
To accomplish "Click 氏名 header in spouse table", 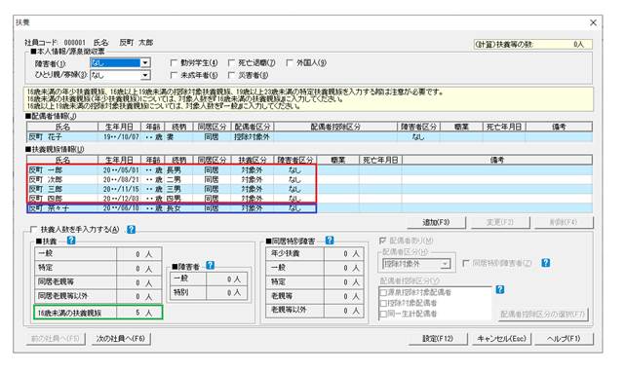I will pyautogui.click(x=62, y=127).
